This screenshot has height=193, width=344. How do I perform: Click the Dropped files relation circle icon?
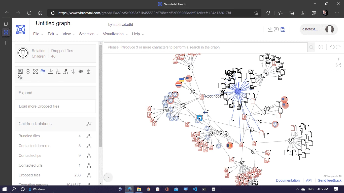pos(23,53)
